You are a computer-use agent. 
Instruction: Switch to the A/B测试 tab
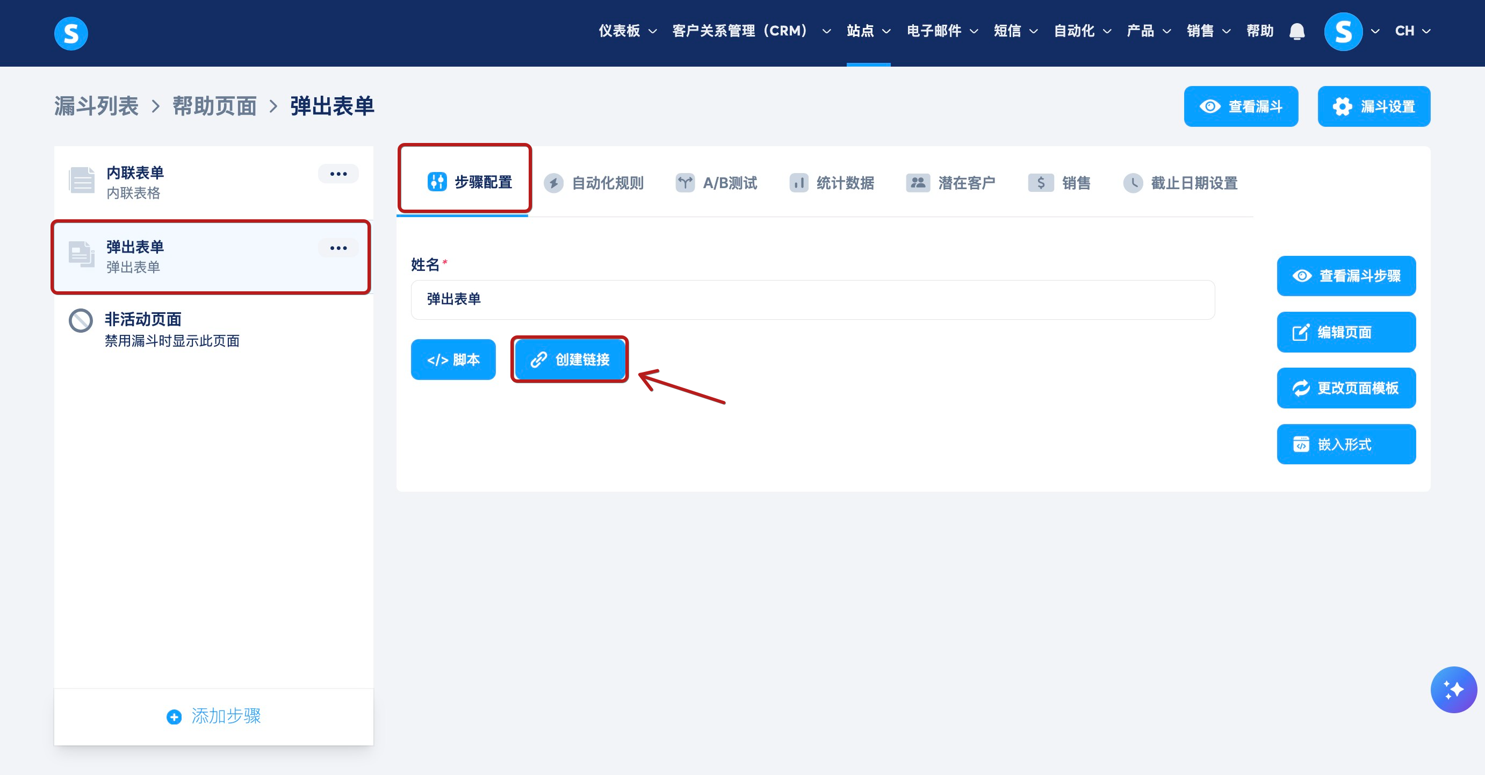click(717, 183)
